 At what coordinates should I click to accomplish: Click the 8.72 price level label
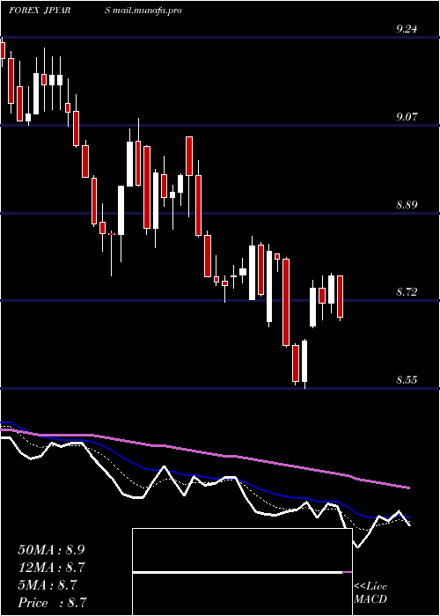[x=407, y=292]
